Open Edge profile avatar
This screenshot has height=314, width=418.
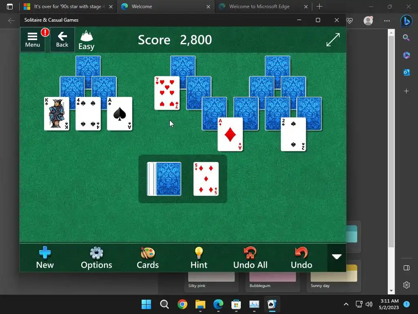click(x=368, y=20)
